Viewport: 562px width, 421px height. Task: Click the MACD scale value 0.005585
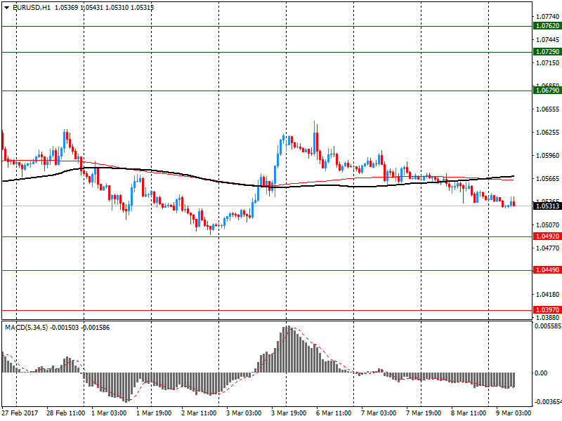click(548, 326)
